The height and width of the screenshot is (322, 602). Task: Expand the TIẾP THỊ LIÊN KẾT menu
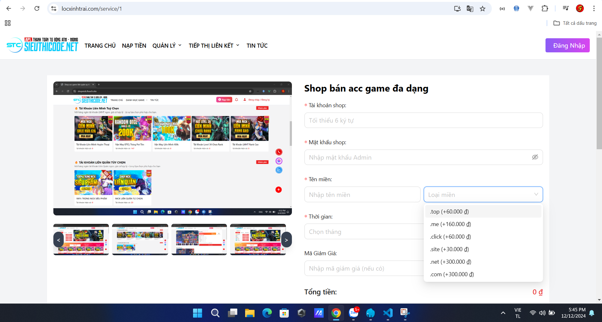tap(214, 45)
